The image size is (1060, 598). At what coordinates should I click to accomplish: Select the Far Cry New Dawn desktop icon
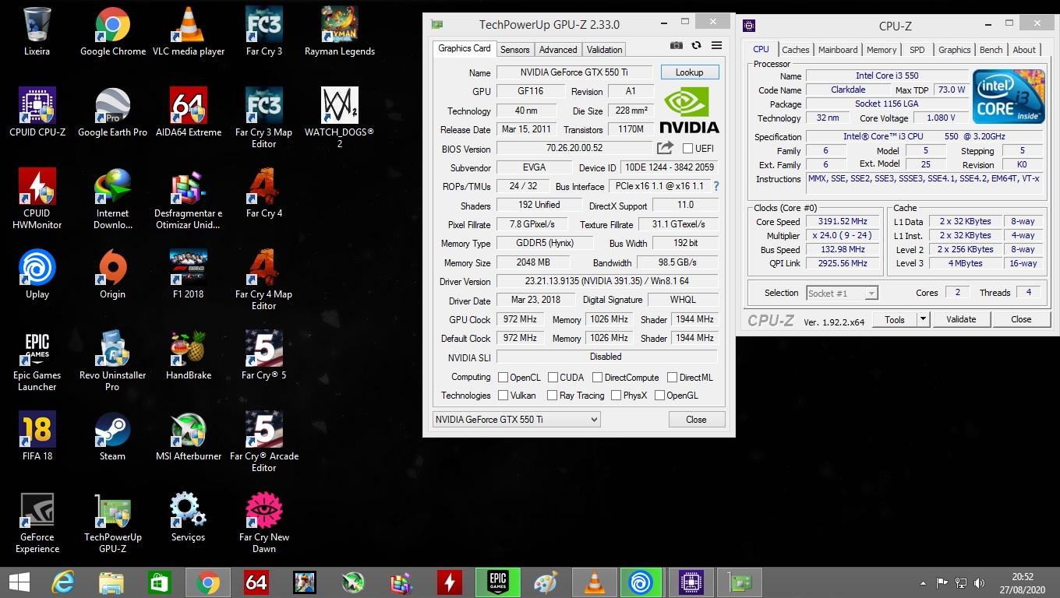pos(263,522)
